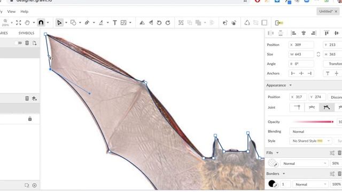Flip the selection horizontally

coord(142,22)
